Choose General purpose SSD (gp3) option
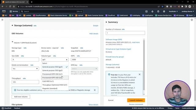196x110 pixels. [x=55, y=67]
